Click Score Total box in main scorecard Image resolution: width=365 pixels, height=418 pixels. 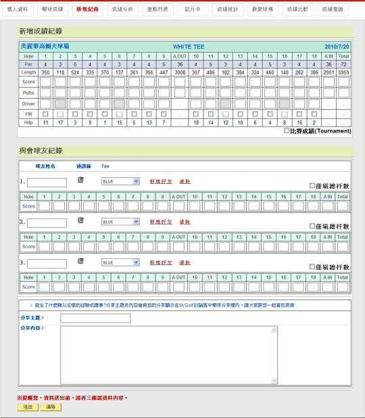343,82
